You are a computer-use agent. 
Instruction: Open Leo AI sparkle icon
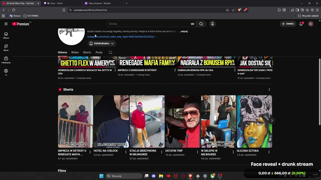[x=307, y=10]
